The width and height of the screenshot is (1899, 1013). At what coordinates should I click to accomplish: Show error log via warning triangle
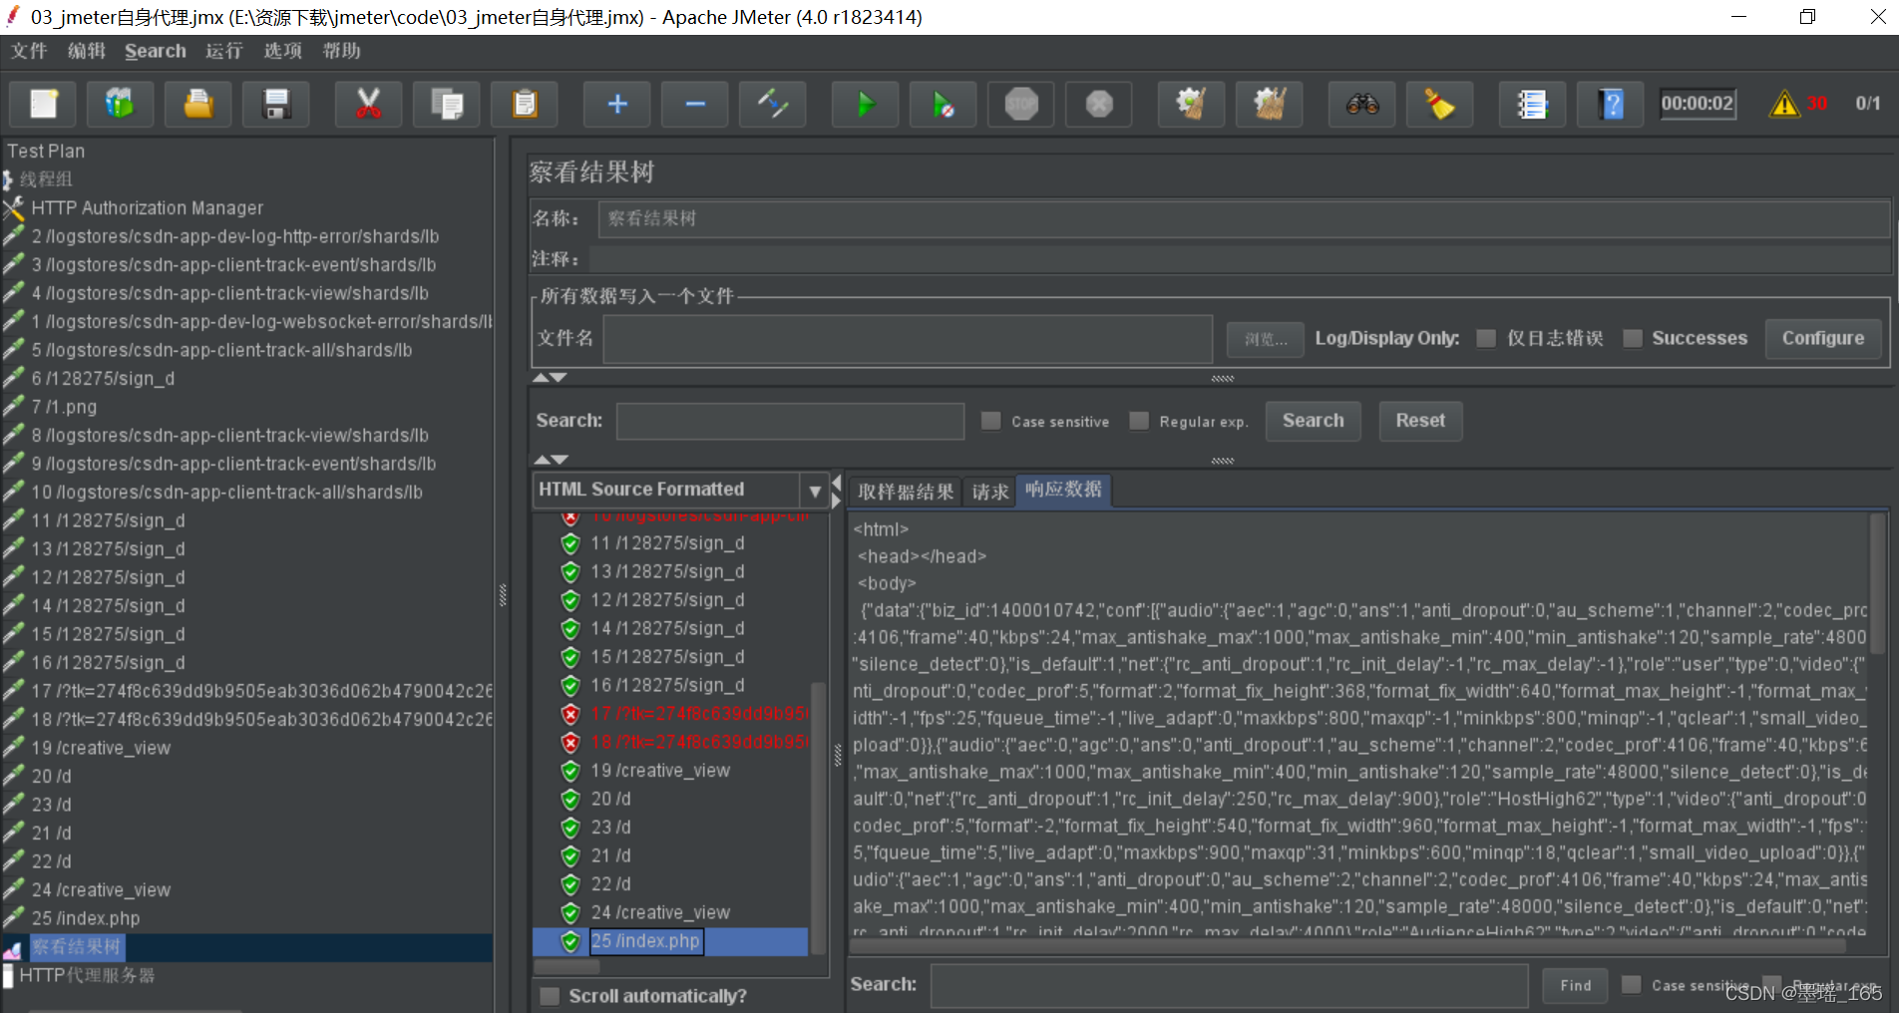pos(1784,104)
